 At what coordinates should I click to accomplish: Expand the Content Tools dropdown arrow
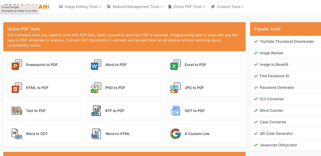[242, 7]
